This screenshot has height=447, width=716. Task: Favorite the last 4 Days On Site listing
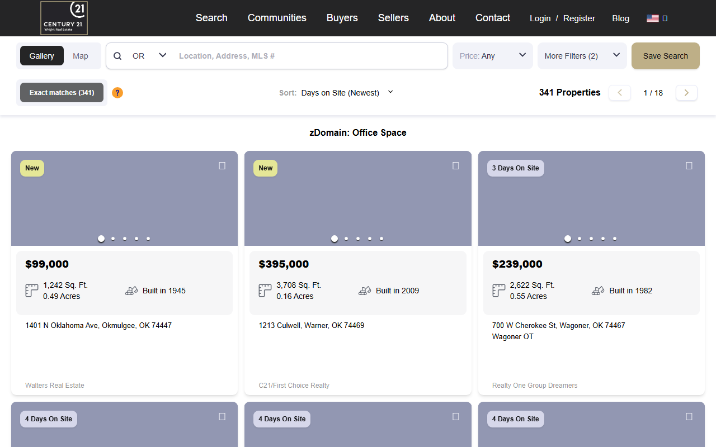click(689, 417)
